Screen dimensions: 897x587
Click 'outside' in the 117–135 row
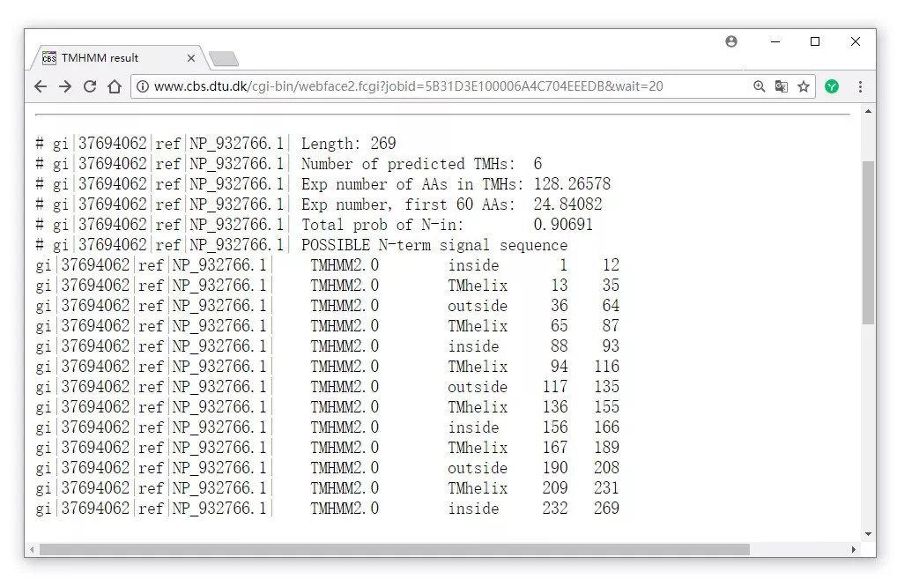478,387
